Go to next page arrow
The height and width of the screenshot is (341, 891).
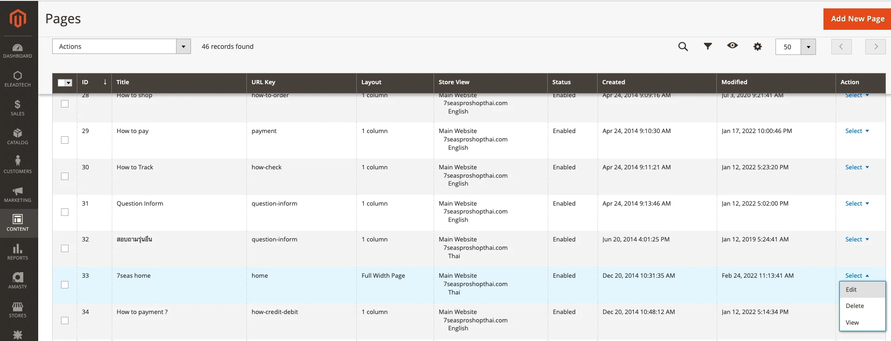point(876,47)
